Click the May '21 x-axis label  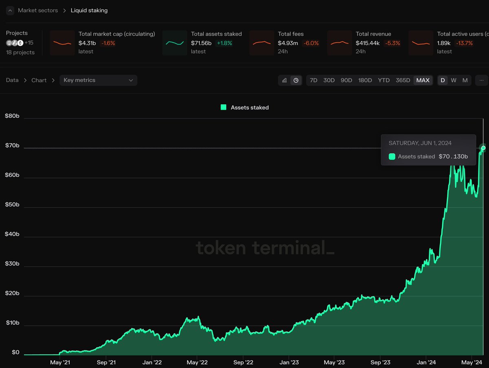coord(60,362)
